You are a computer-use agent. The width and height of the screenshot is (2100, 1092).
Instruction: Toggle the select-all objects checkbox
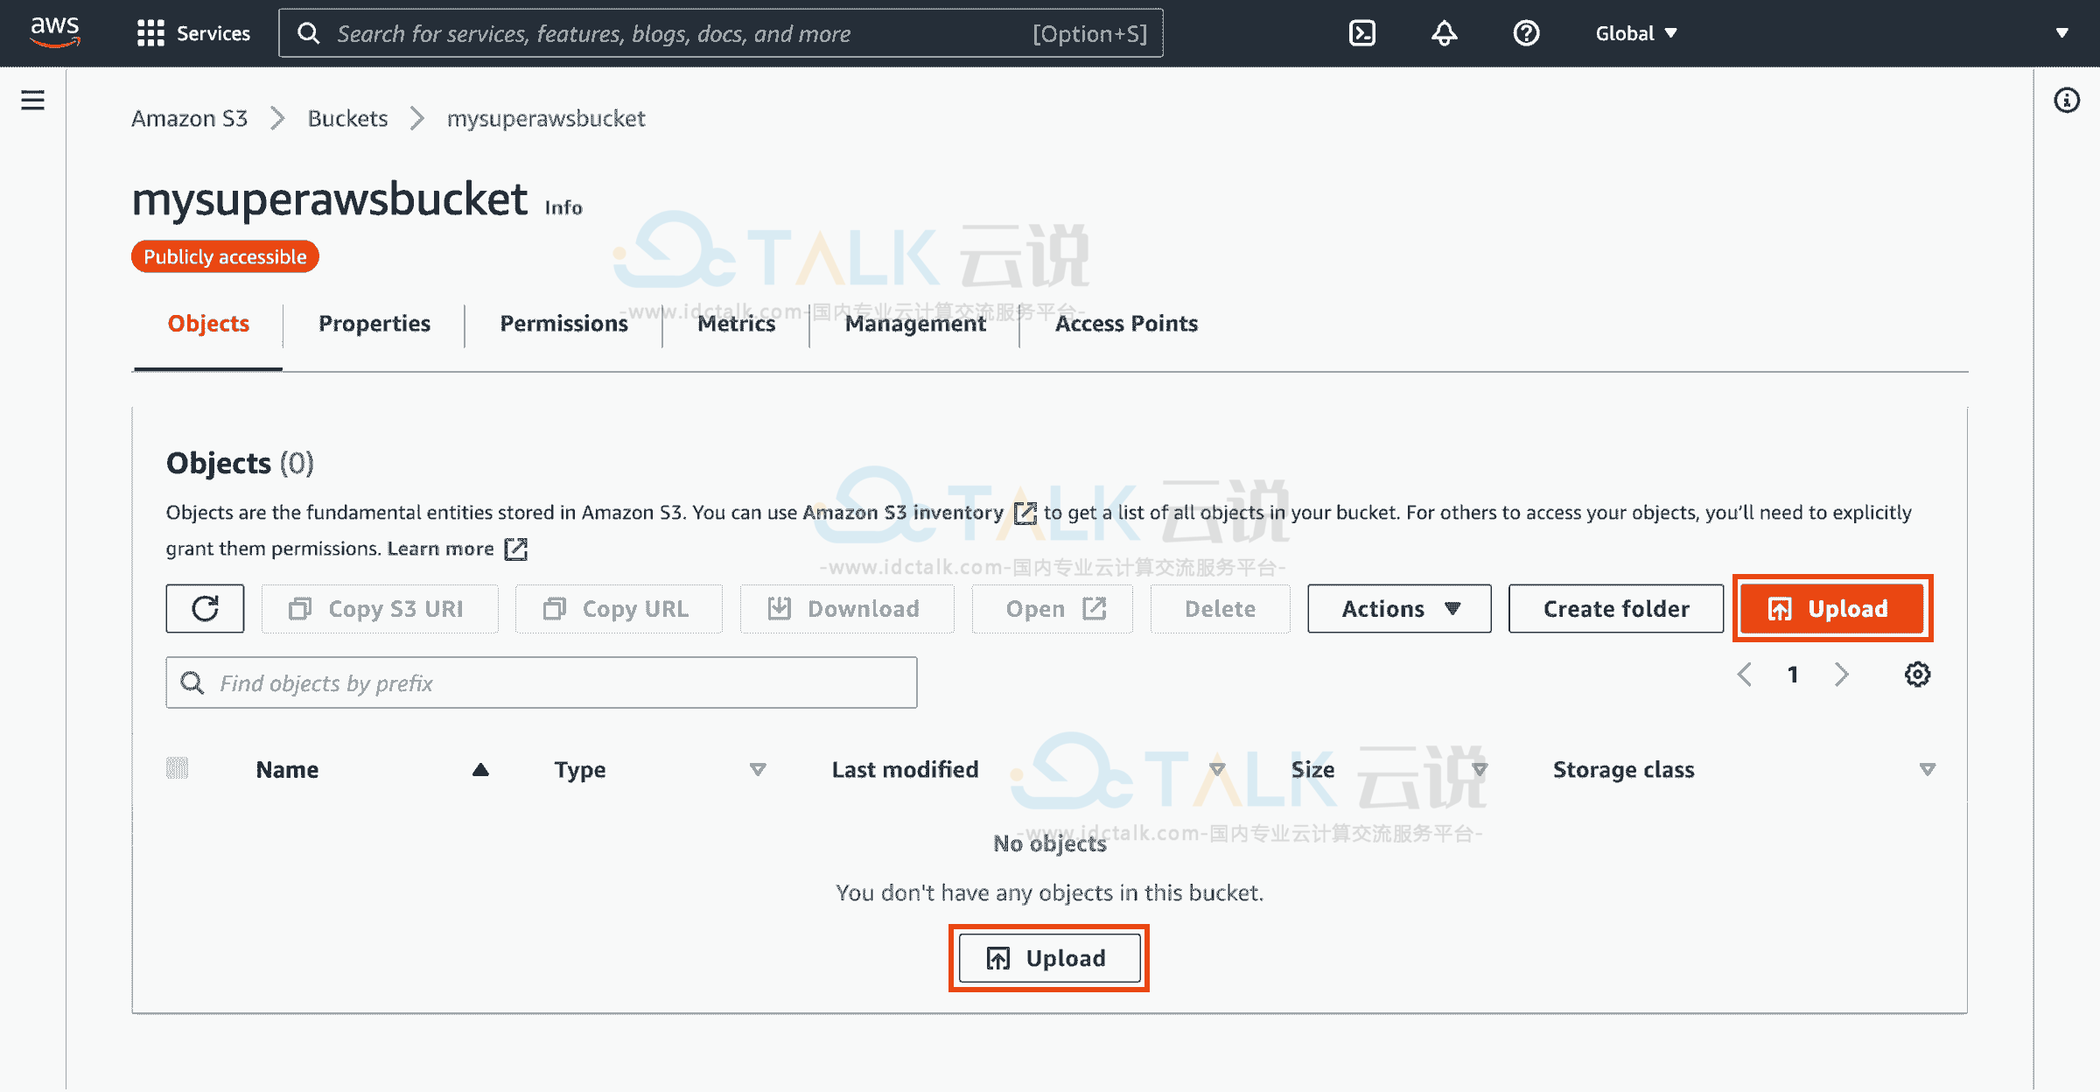coord(177,768)
